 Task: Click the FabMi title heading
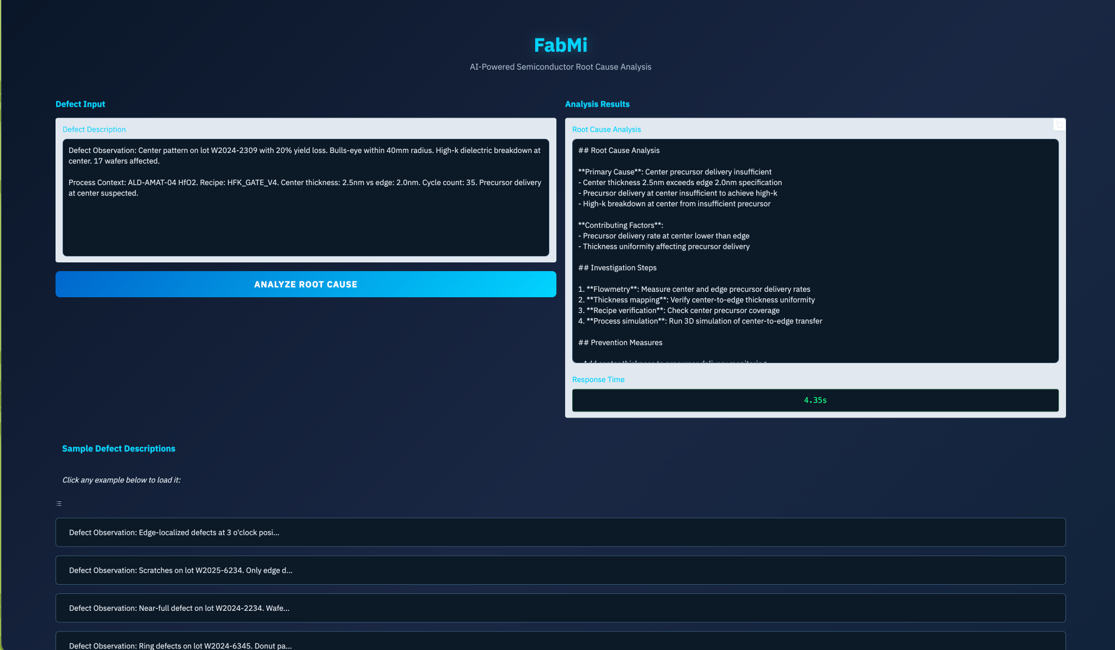[x=560, y=45]
